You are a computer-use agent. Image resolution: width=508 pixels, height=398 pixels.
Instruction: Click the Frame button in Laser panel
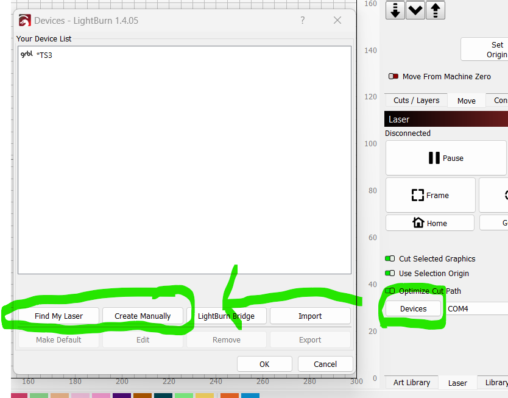(430, 195)
